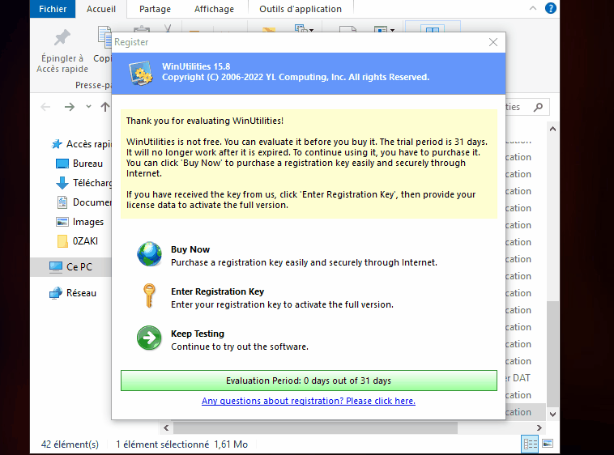Viewport: 614px width, 455px height.
Task: Select Accès rapide in the navigation pane
Action: (82, 144)
